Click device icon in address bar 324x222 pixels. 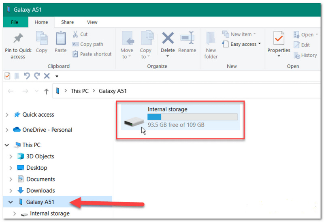pos(58,91)
